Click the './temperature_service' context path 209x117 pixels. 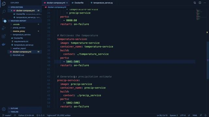(93, 54)
